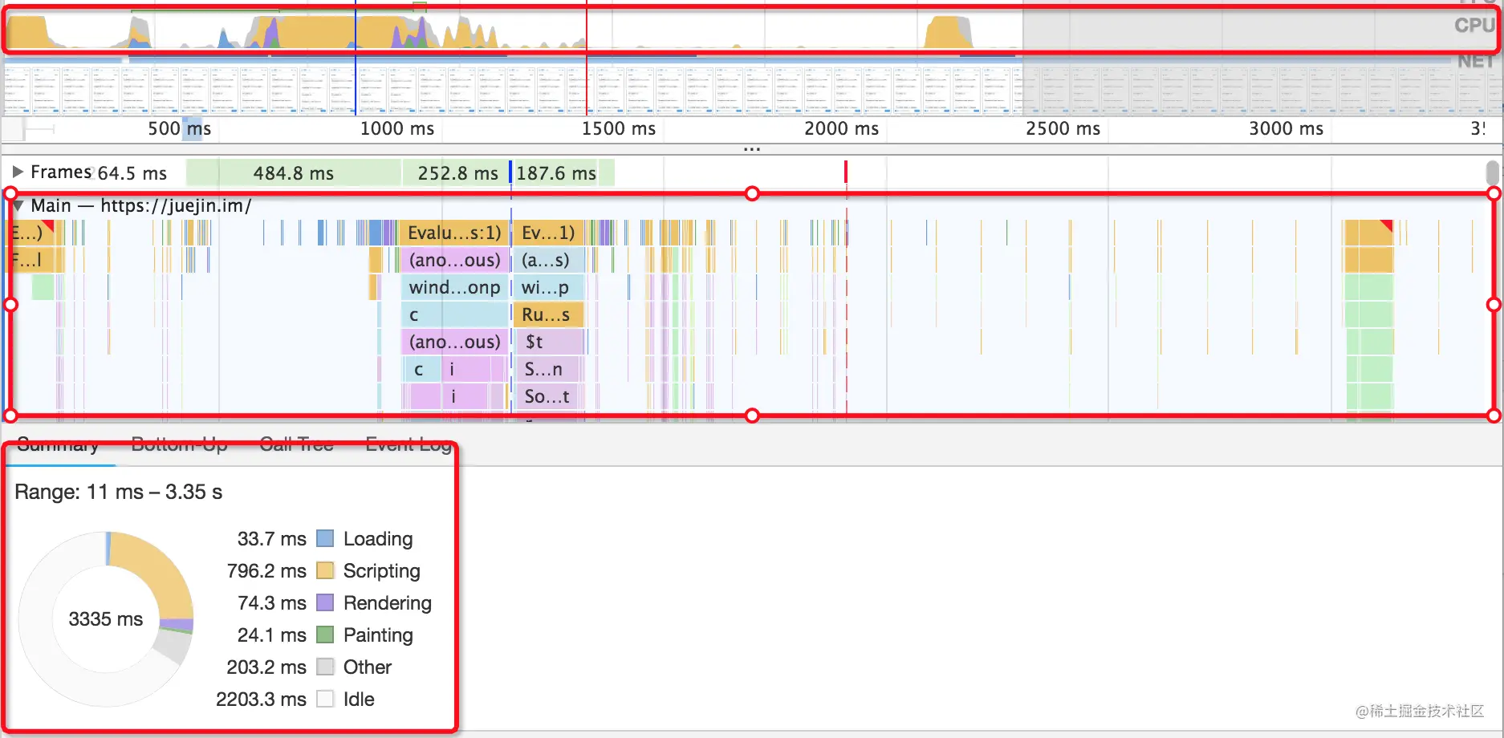
Task: Select the 252.8 ms frame
Action: click(x=456, y=173)
